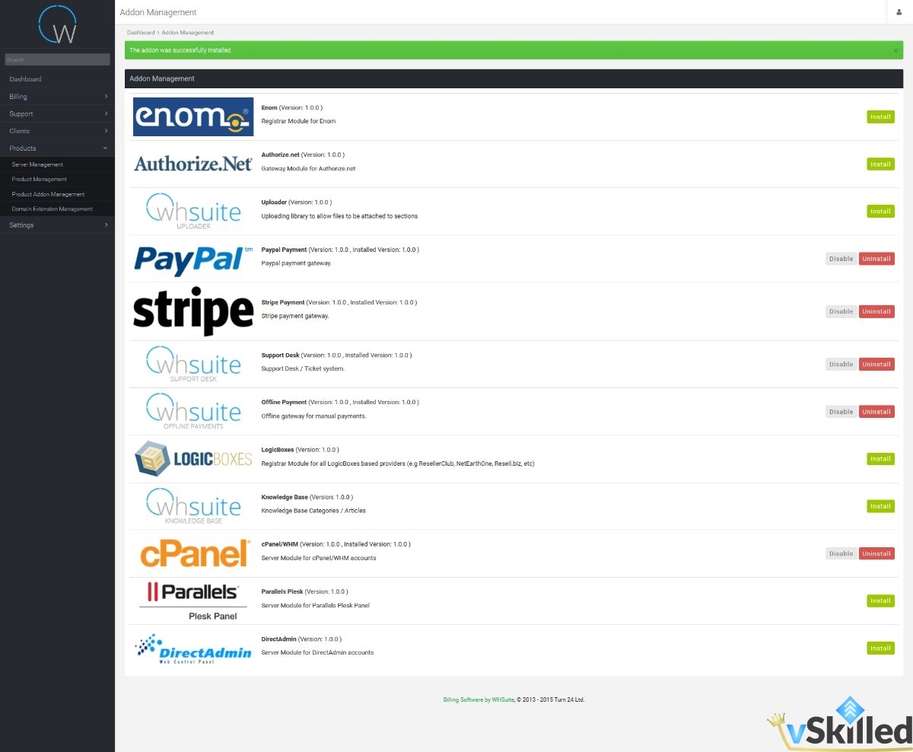This screenshot has height=752, width=913.
Task: Click 'Knowledge Base Categories / Articles' description
Action: click(313, 511)
